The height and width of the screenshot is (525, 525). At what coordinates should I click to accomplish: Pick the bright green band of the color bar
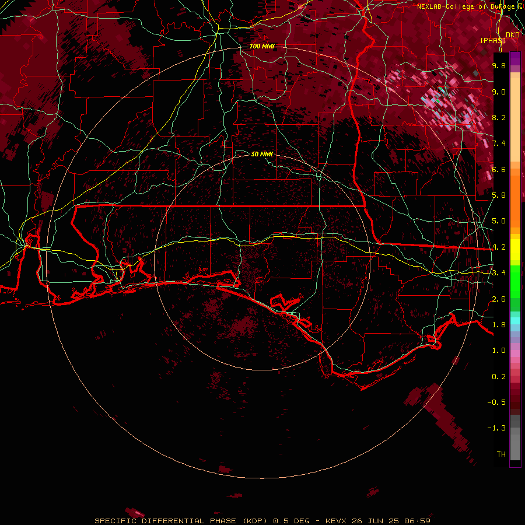(x=515, y=282)
